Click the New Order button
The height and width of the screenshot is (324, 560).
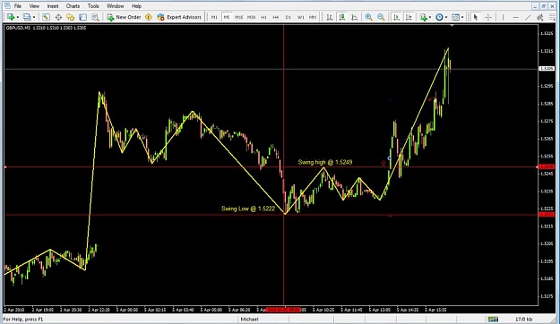pyautogui.click(x=124, y=17)
